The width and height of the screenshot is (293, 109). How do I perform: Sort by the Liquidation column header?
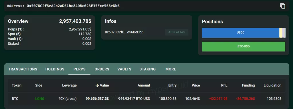(x=272, y=85)
